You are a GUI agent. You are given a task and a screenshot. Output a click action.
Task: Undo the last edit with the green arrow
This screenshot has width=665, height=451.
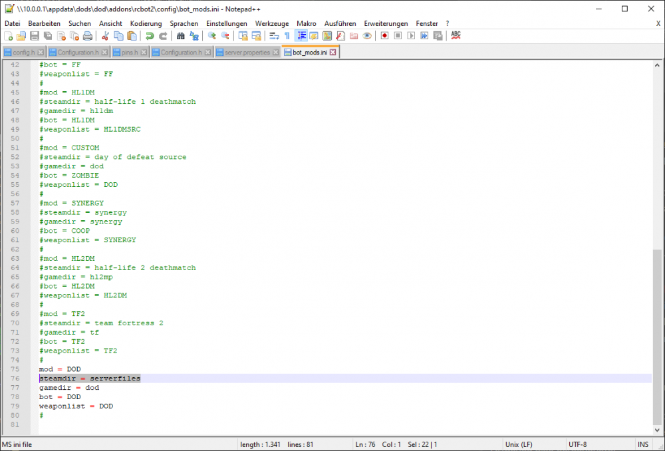(149, 36)
